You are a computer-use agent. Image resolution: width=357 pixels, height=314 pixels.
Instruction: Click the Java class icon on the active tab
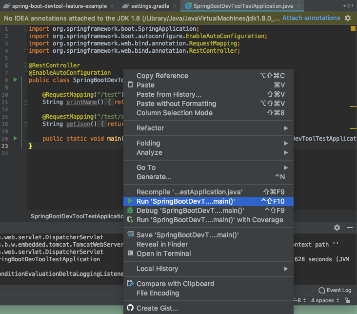(x=188, y=6)
